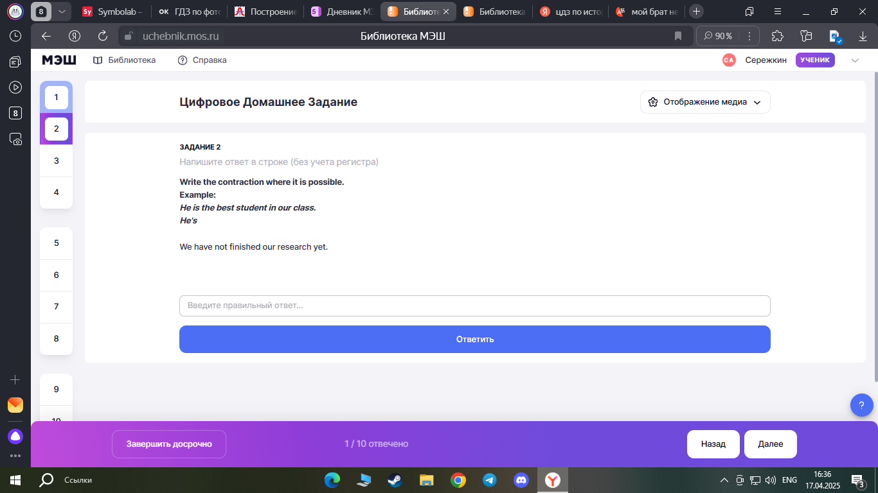
Task: Open the tab group dropdown arrow
Action: 61,12
